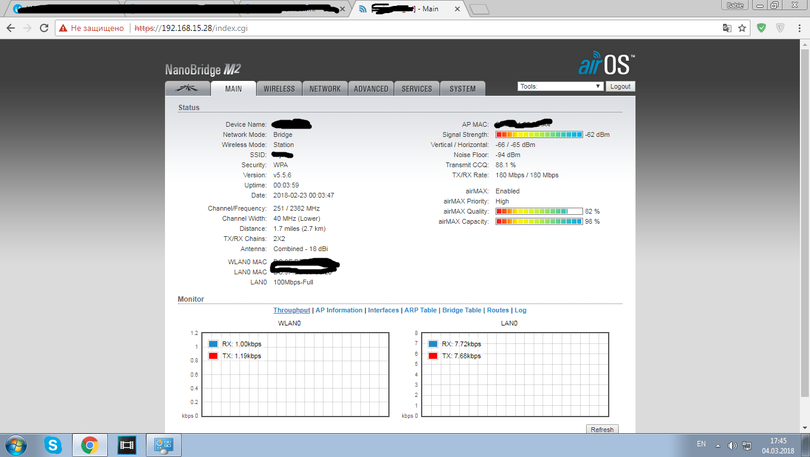Image resolution: width=810 pixels, height=457 pixels.
Task: Click the Channel Width 40 MHz (Lower) value
Action: (297, 218)
